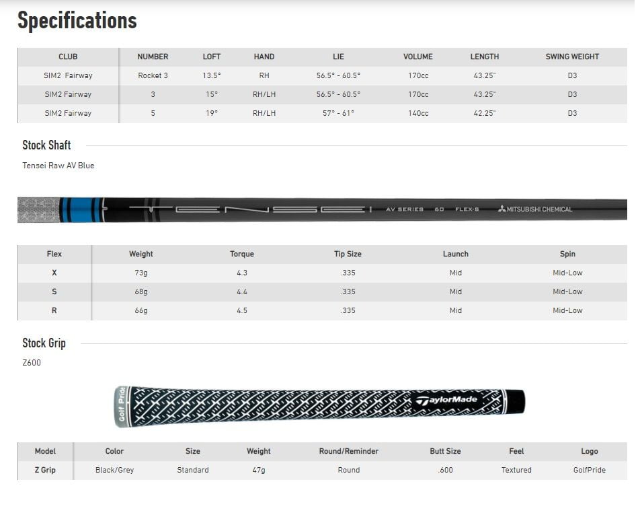Click the Launch column header
The image size is (640, 517).
tap(456, 254)
